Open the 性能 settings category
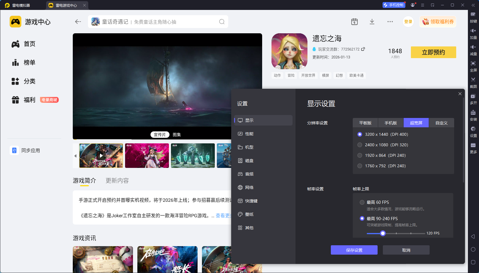The width and height of the screenshot is (479, 273). tap(250, 134)
